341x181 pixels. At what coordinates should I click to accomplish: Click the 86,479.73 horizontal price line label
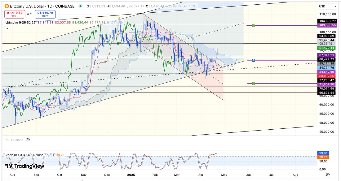pyautogui.click(x=326, y=59)
